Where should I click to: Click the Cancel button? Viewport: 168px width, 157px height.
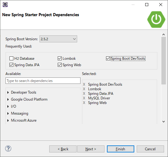click(x=150, y=149)
